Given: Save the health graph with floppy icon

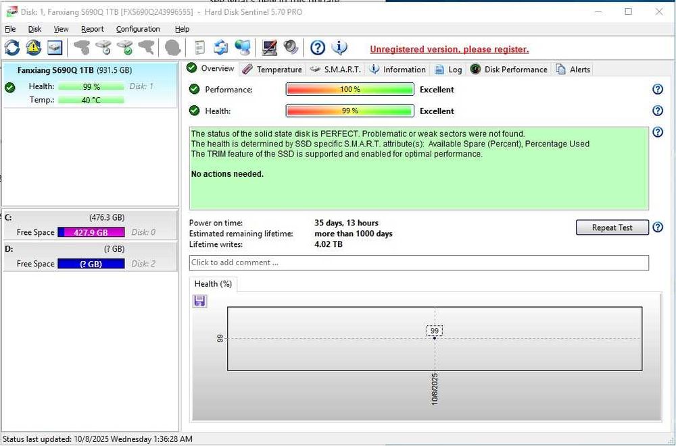Looking at the screenshot, I should tap(199, 301).
